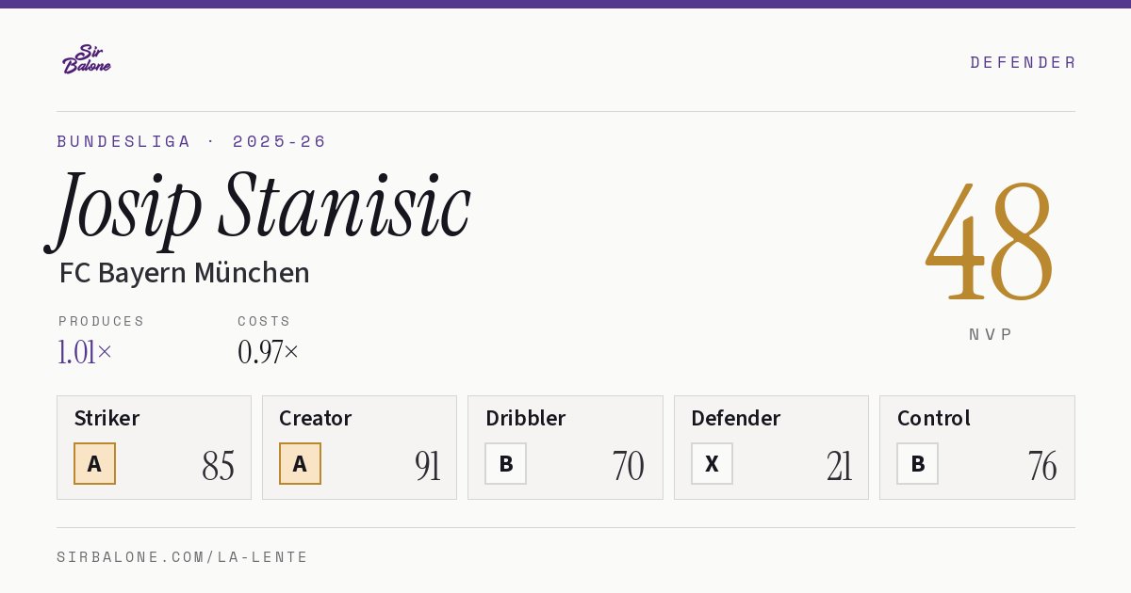Image resolution: width=1131 pixels, height=593 pixels.
Task: Select the Defender grade X badge
Action: coord(712,464)
